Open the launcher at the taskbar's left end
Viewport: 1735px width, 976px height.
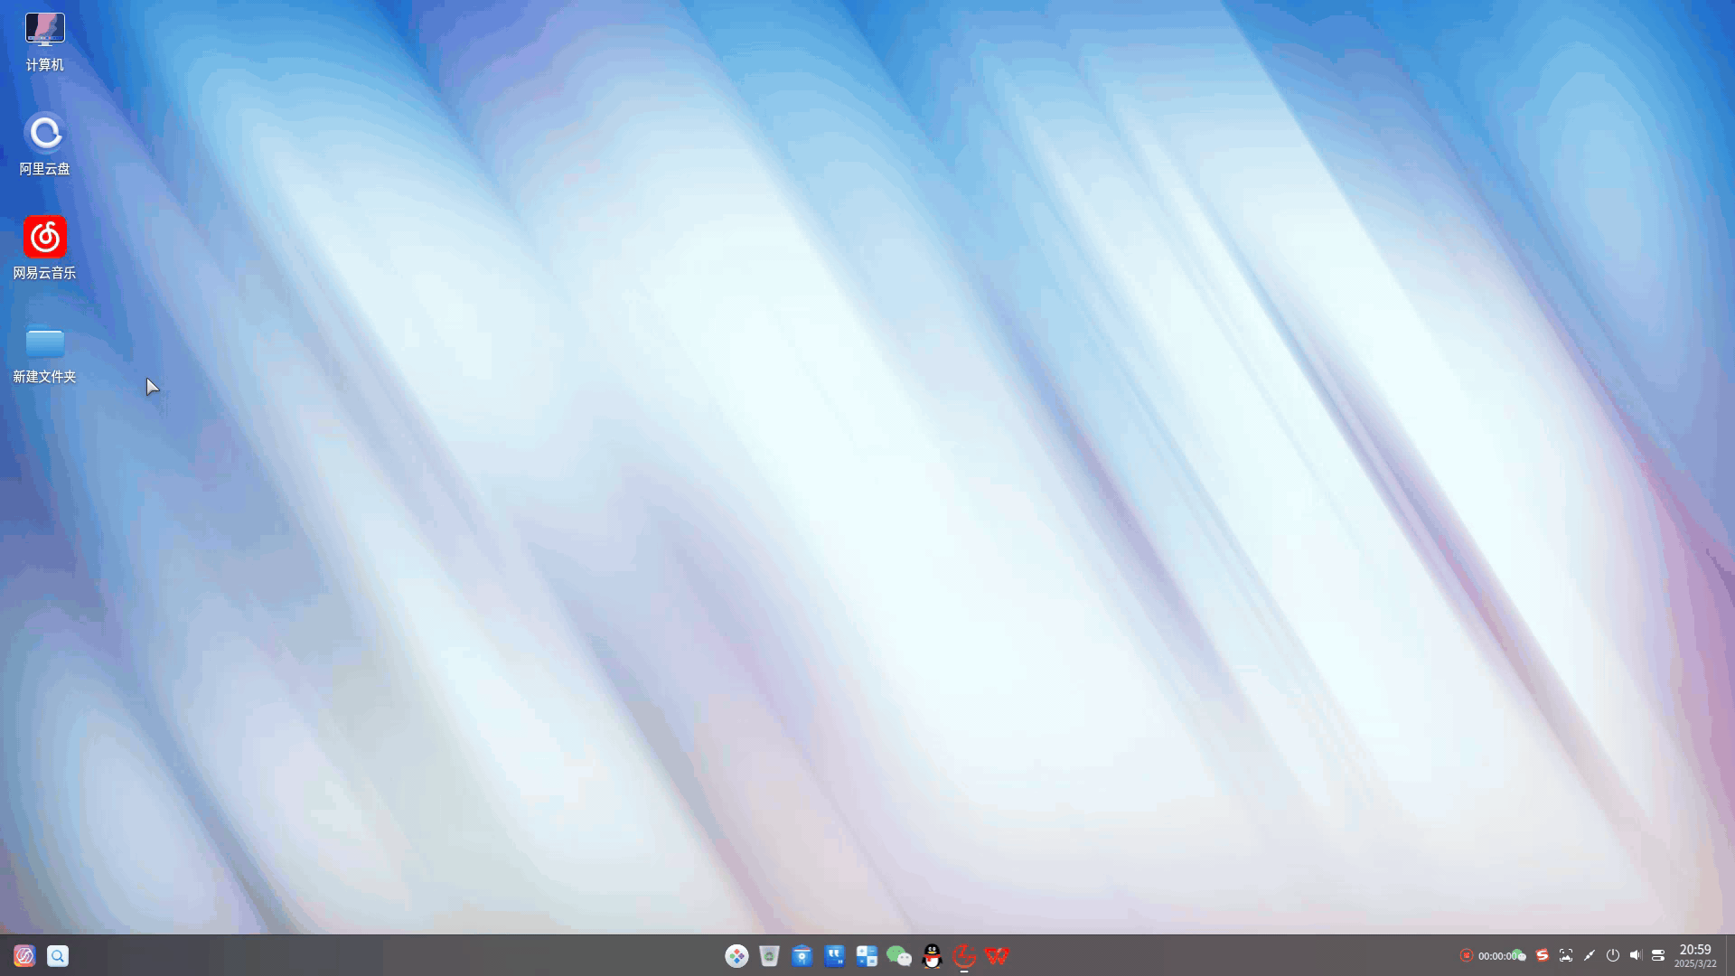coord(24,955)
